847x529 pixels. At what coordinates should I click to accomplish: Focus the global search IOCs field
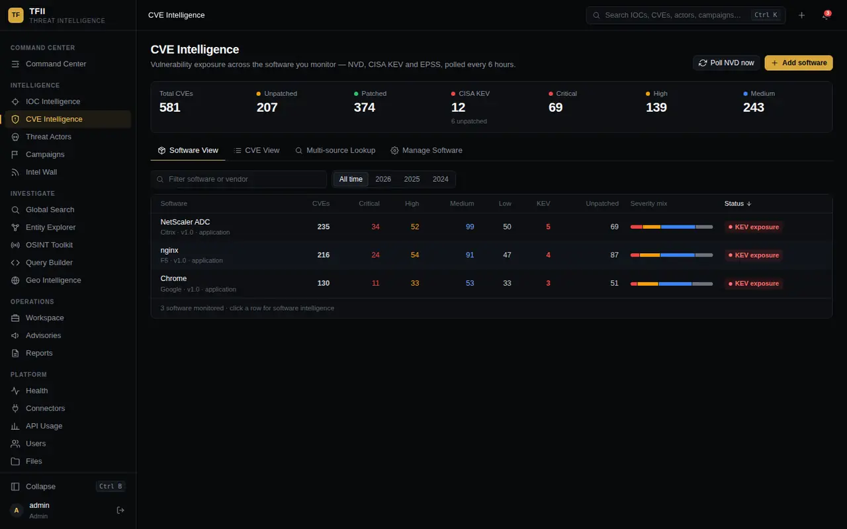pos(686,15)
